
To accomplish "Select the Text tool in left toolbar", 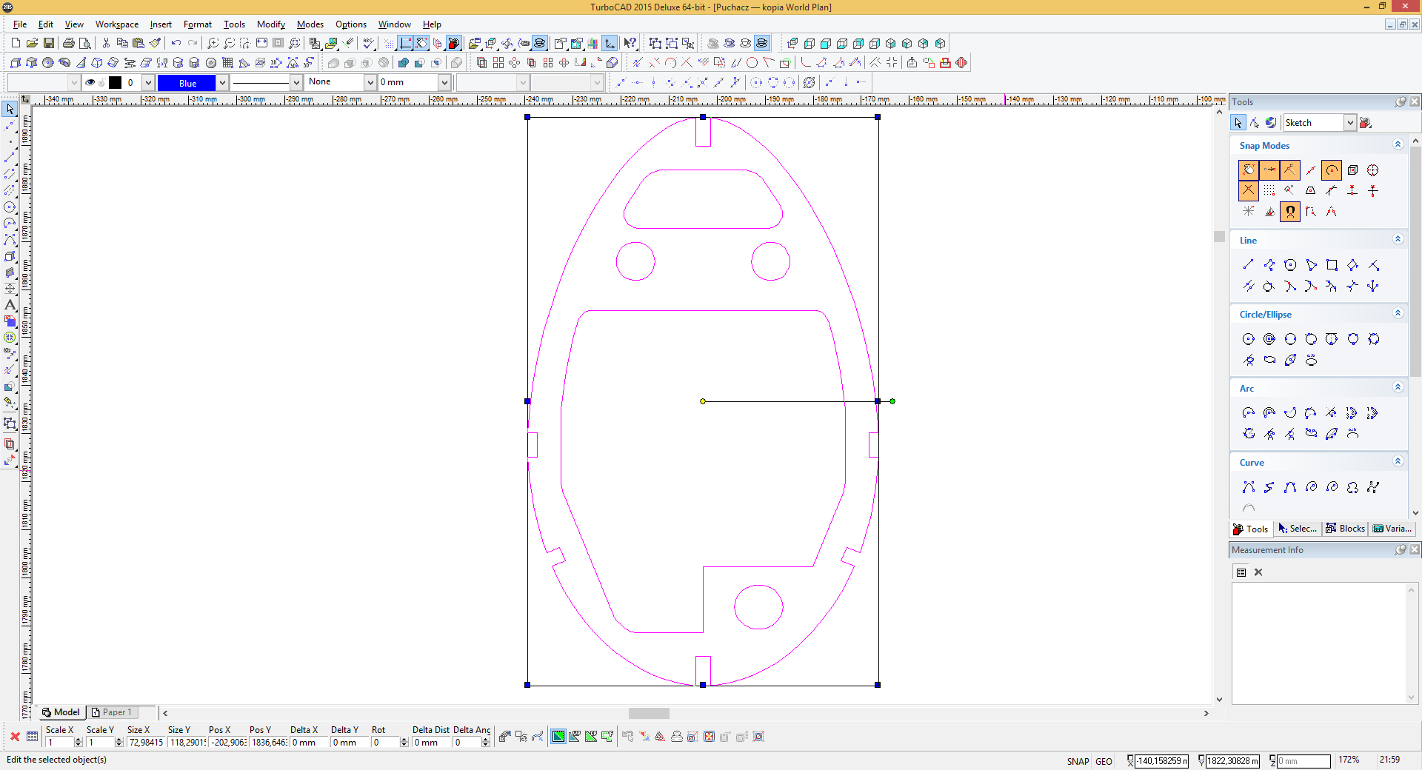I will (10, 305).
